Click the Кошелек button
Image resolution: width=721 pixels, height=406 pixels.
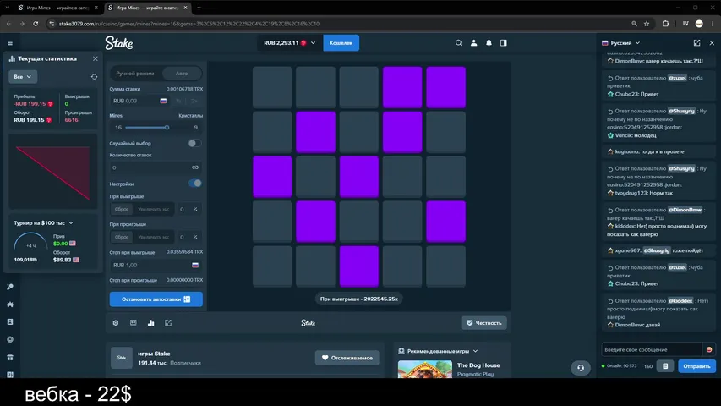(341, 43)
